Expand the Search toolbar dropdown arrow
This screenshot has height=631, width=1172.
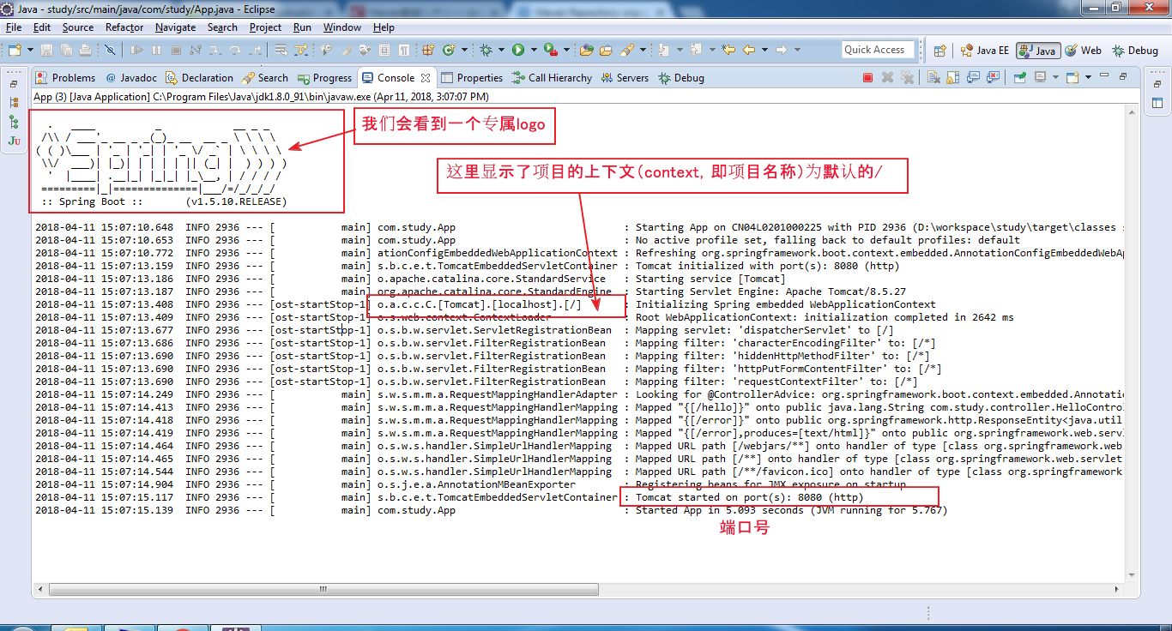(643, 50)
